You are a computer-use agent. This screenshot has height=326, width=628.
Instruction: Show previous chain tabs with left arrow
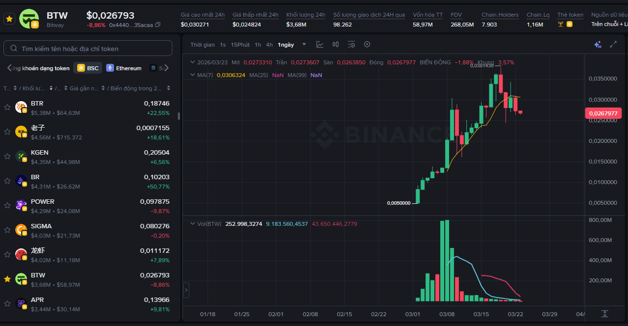(x=9, y=68)
